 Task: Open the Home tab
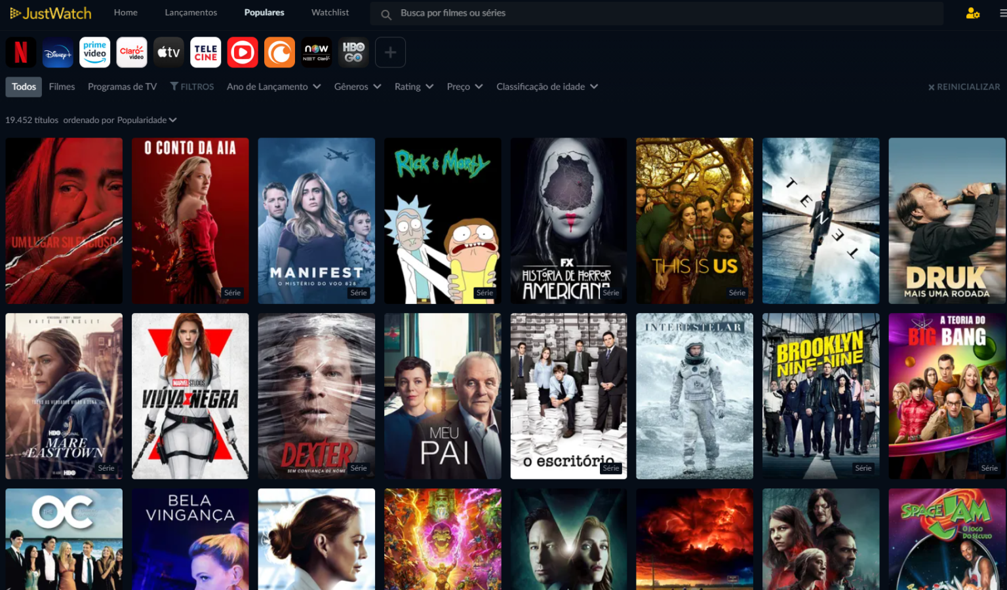tap(126, 12)
